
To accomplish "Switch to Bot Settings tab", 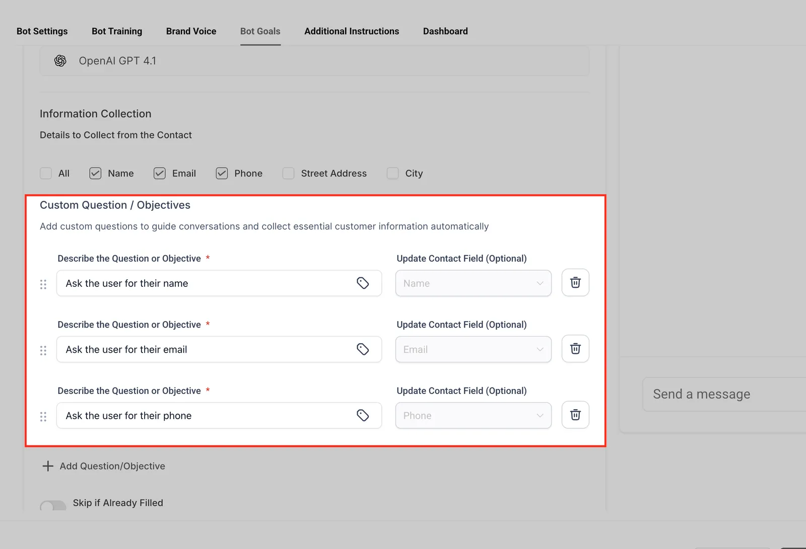I will 42,31.
